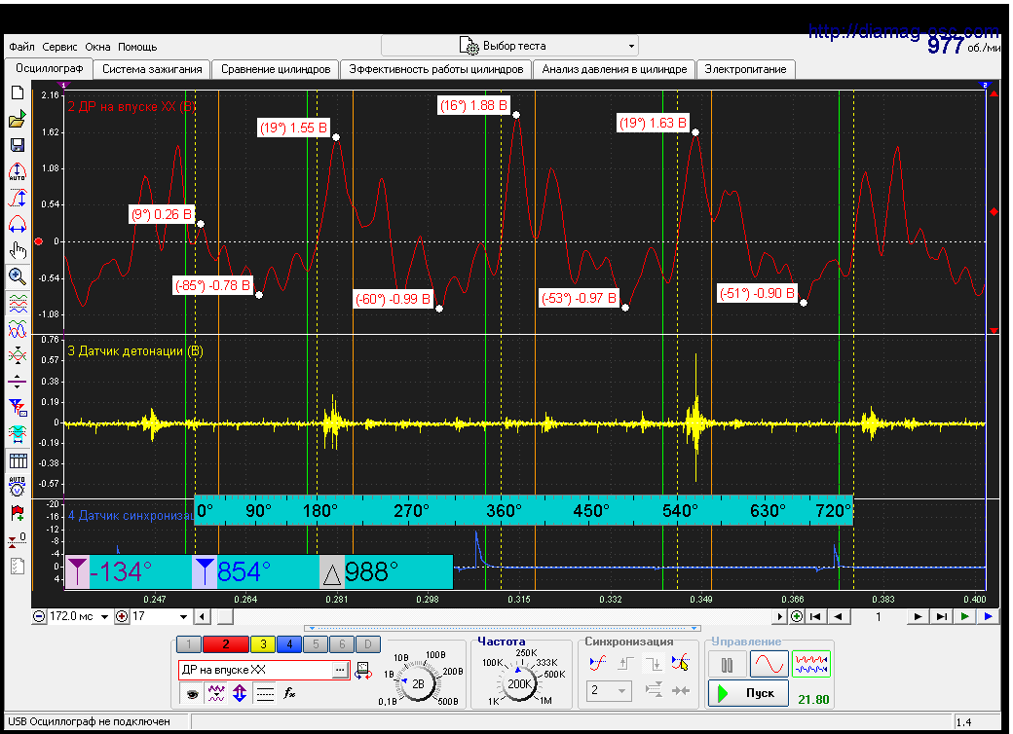Create a new file with the blank page icon

point(18,92)
